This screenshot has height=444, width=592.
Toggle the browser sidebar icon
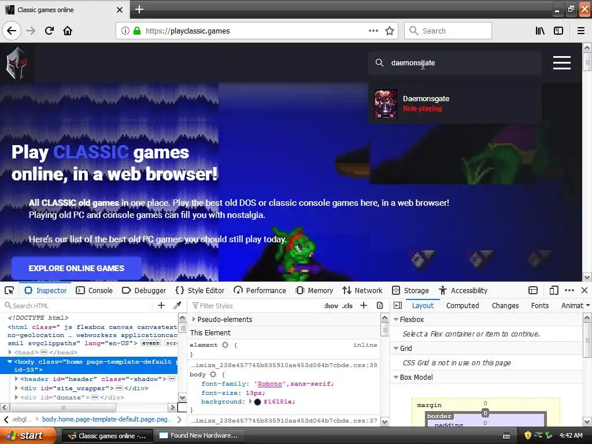point(558,31)
